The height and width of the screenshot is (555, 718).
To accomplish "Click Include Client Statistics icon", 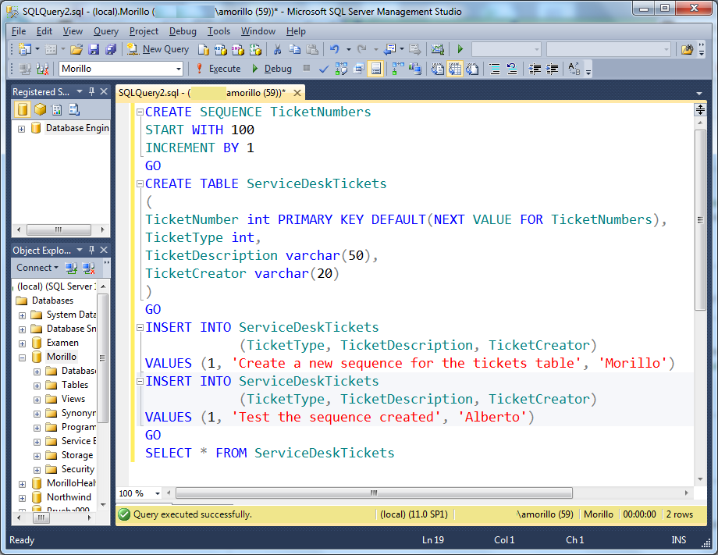I will point(415,69).
